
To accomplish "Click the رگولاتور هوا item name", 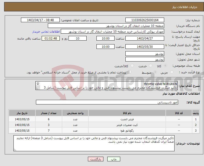I will coord(127,131).
